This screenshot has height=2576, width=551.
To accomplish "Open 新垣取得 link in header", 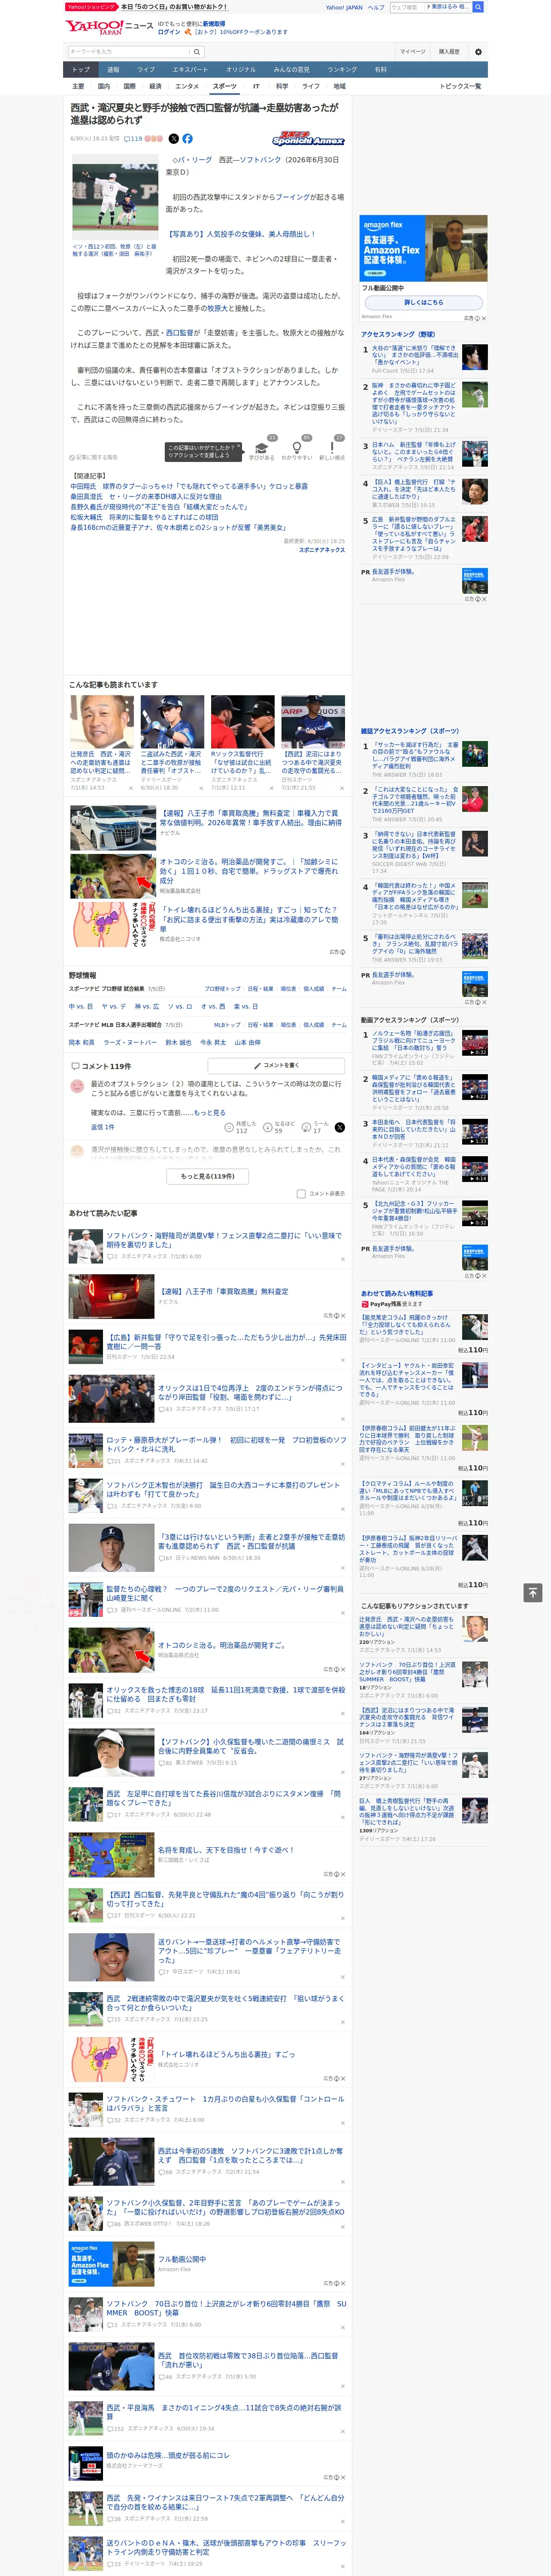I will point(214,23).
